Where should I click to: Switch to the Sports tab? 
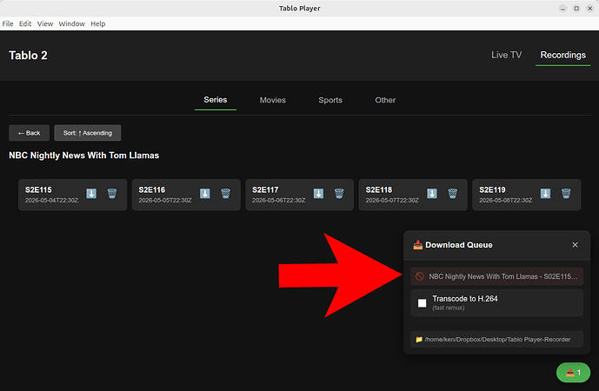click(330, 100)
